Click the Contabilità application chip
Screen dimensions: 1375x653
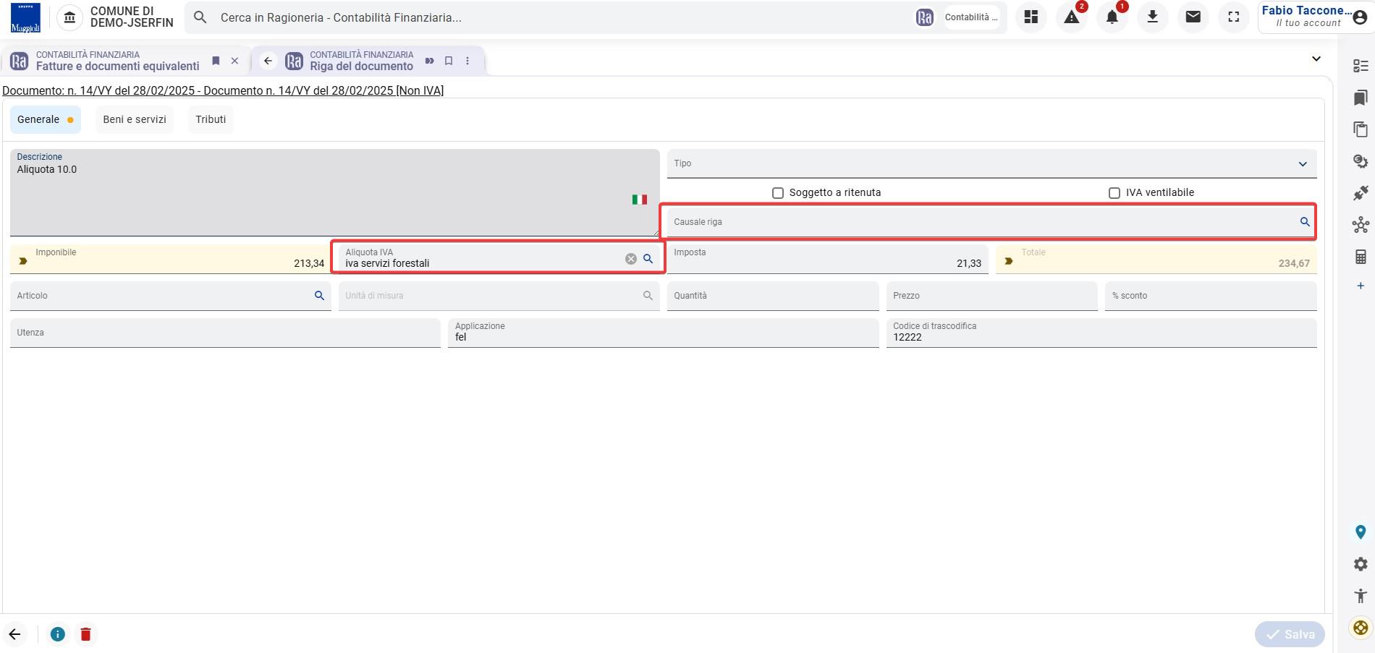[x=971, y=17]
